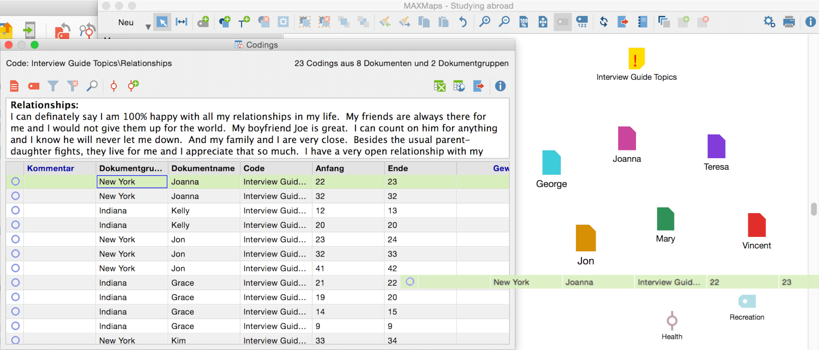The width and height of the screenshot is (819, 350).
Task: Select Vincent document icon in map
Action: (757, 225)
